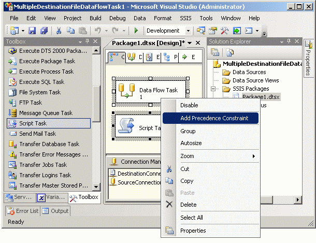Open the Output tab
The height and width of the screenshot is (243, 316).
point(55,211)
